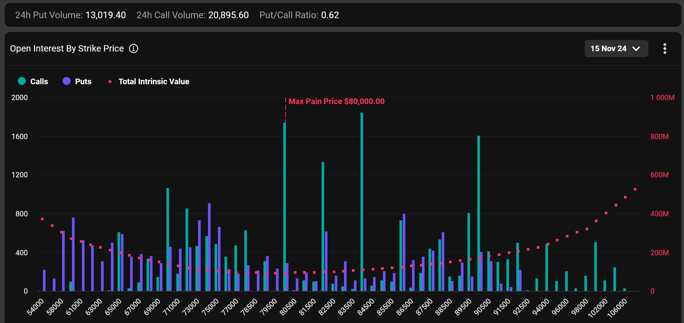Select the 65000 strike axis label

click(x=113, y=307)
